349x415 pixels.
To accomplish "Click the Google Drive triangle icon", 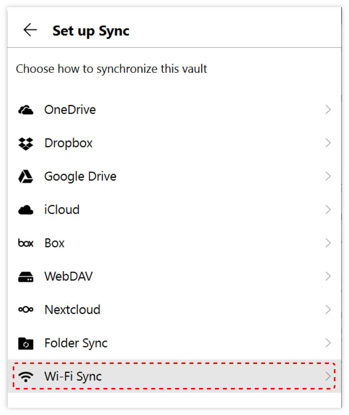I will [25, 176].
